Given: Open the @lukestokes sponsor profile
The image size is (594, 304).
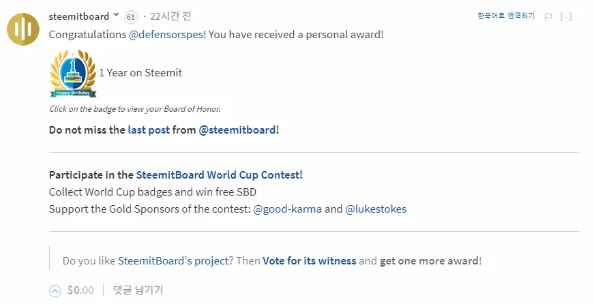Looking at the screenshot, I should click(x=376, y=209).
